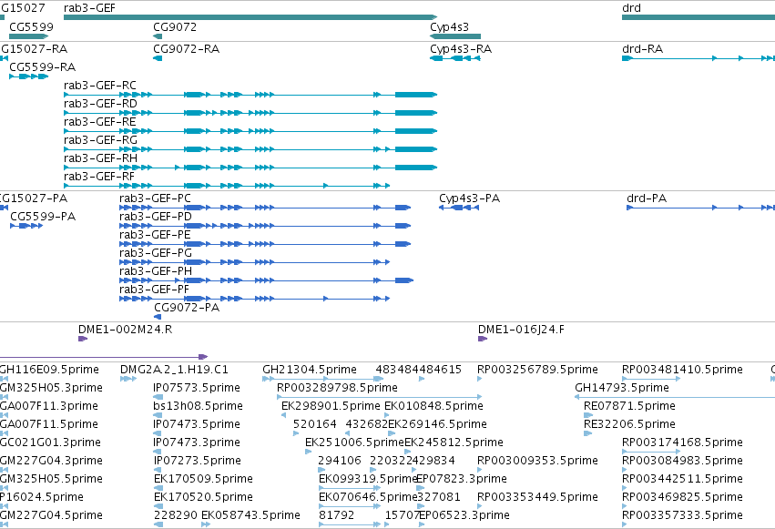Click the CG9072-PA protein feature
This screenshot has height=529, width=775.
coord(158,317)
